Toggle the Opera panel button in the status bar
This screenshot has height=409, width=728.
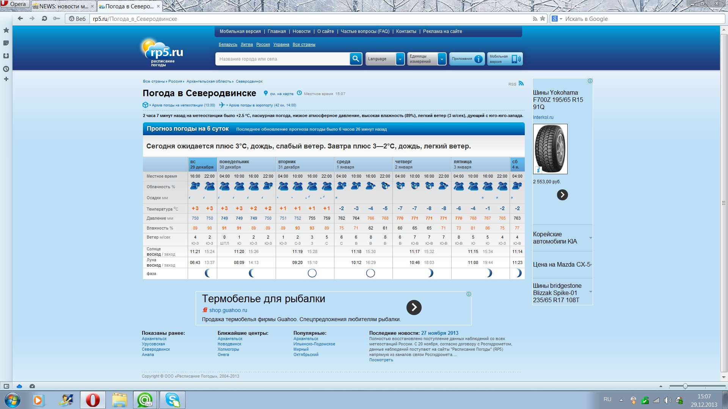[x=6, y=386]
